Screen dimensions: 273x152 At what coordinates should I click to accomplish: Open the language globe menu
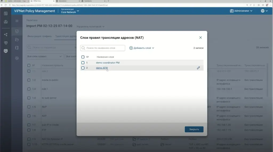click(264, 11)
